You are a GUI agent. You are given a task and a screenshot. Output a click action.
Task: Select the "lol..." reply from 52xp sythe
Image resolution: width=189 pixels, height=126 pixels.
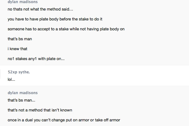pyautogui.click(x=11, y=79)
